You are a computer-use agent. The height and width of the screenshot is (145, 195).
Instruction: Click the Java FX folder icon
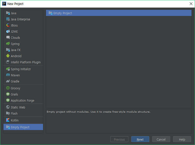8,50
